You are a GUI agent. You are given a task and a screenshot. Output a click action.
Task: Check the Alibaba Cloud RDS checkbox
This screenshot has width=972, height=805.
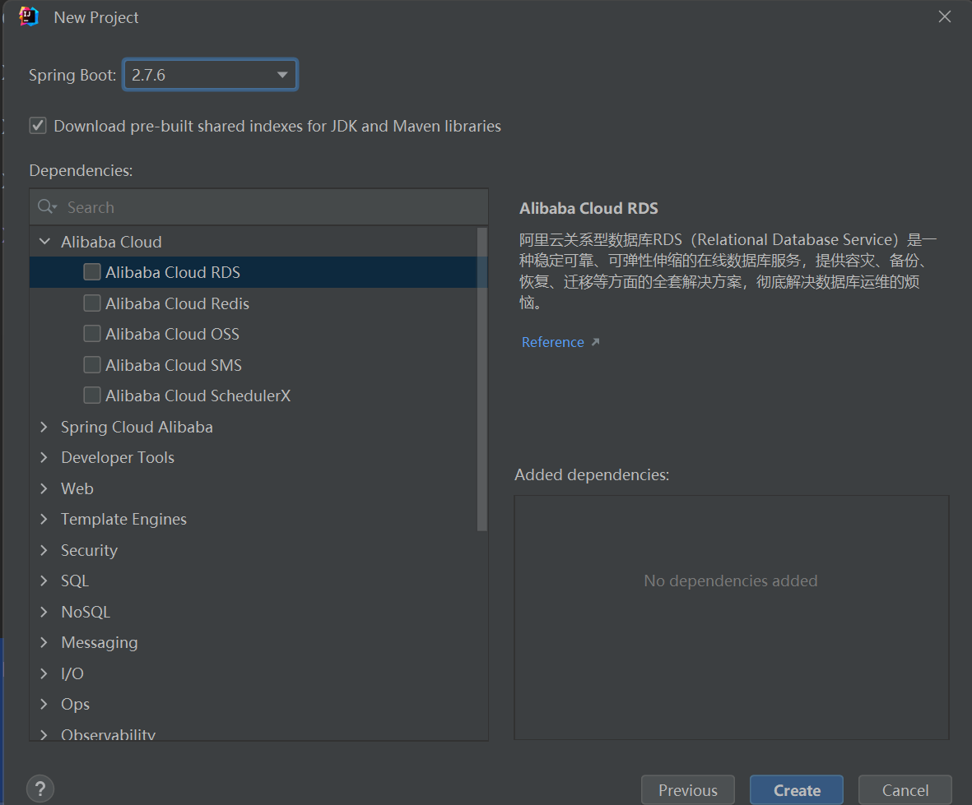point(92,272)
